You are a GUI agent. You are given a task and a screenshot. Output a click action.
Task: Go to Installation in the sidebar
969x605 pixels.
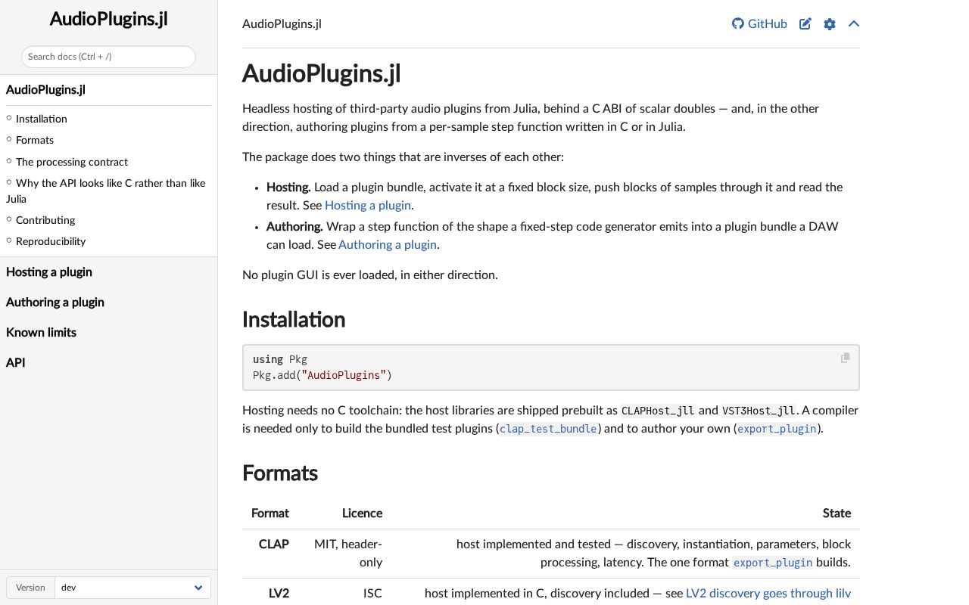tap(42, 119)
